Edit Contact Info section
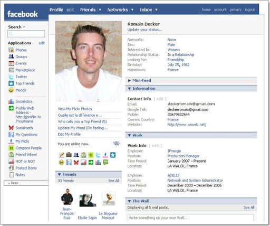The image size is (270, 226). click(x=160, y=99)
